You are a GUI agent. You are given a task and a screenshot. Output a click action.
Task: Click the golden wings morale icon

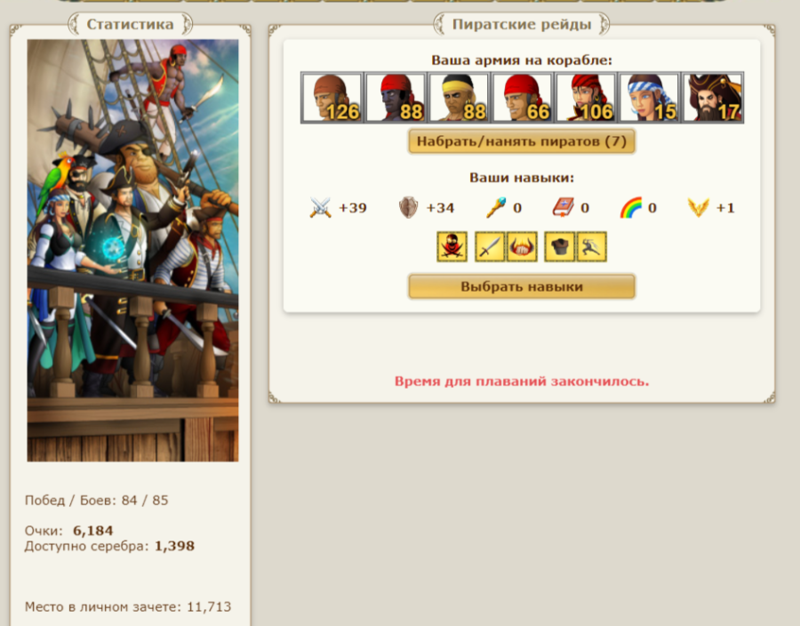[x=699, y=208]
